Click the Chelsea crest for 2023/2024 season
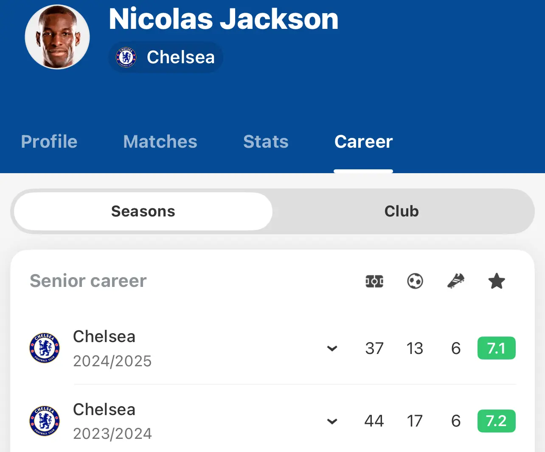This screenshot has height=452, width=545. [x=45, y=421]
